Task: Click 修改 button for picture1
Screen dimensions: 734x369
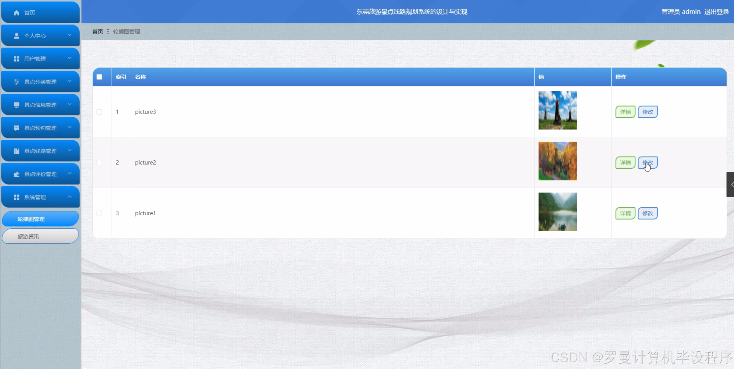Action: coord(647,213)
